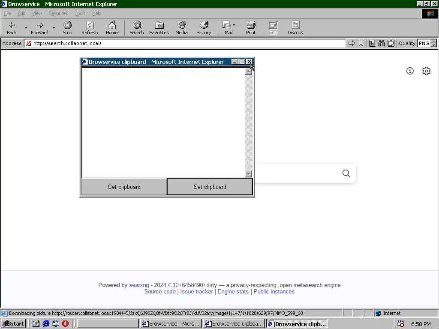Click the address bar URL field
Viewport: 439px width, 329px height.
185,43
